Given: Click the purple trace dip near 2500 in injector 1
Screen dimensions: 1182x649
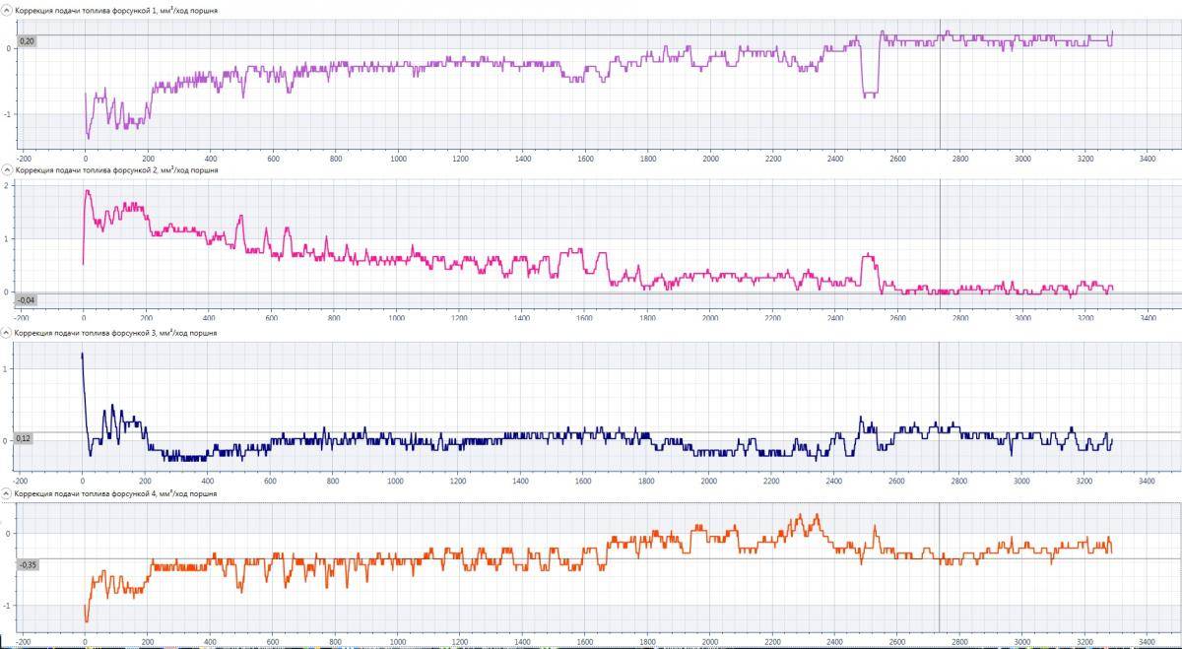Looking at the screenshot, I should 869,94.
